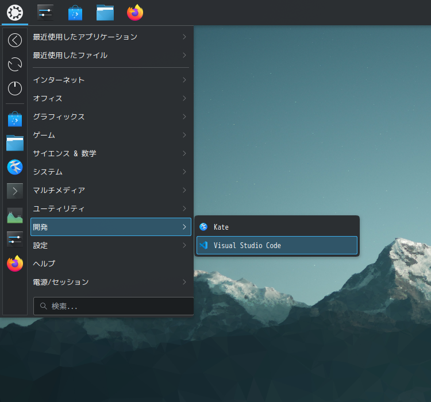Open the folder icon in menu sidebar
The width and height of the screenshot is (431, 402).
(15, 143)
